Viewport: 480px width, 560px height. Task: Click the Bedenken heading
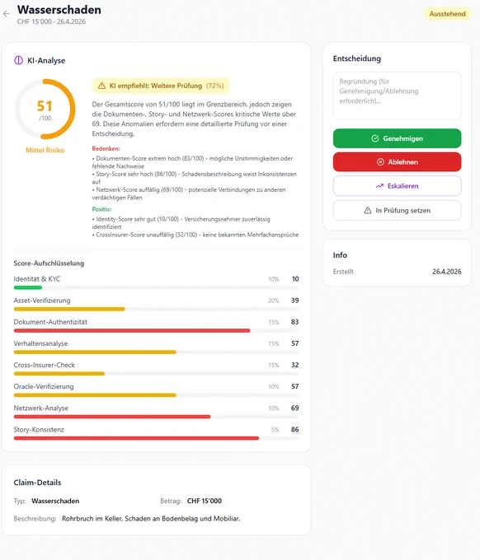[106, 148]
